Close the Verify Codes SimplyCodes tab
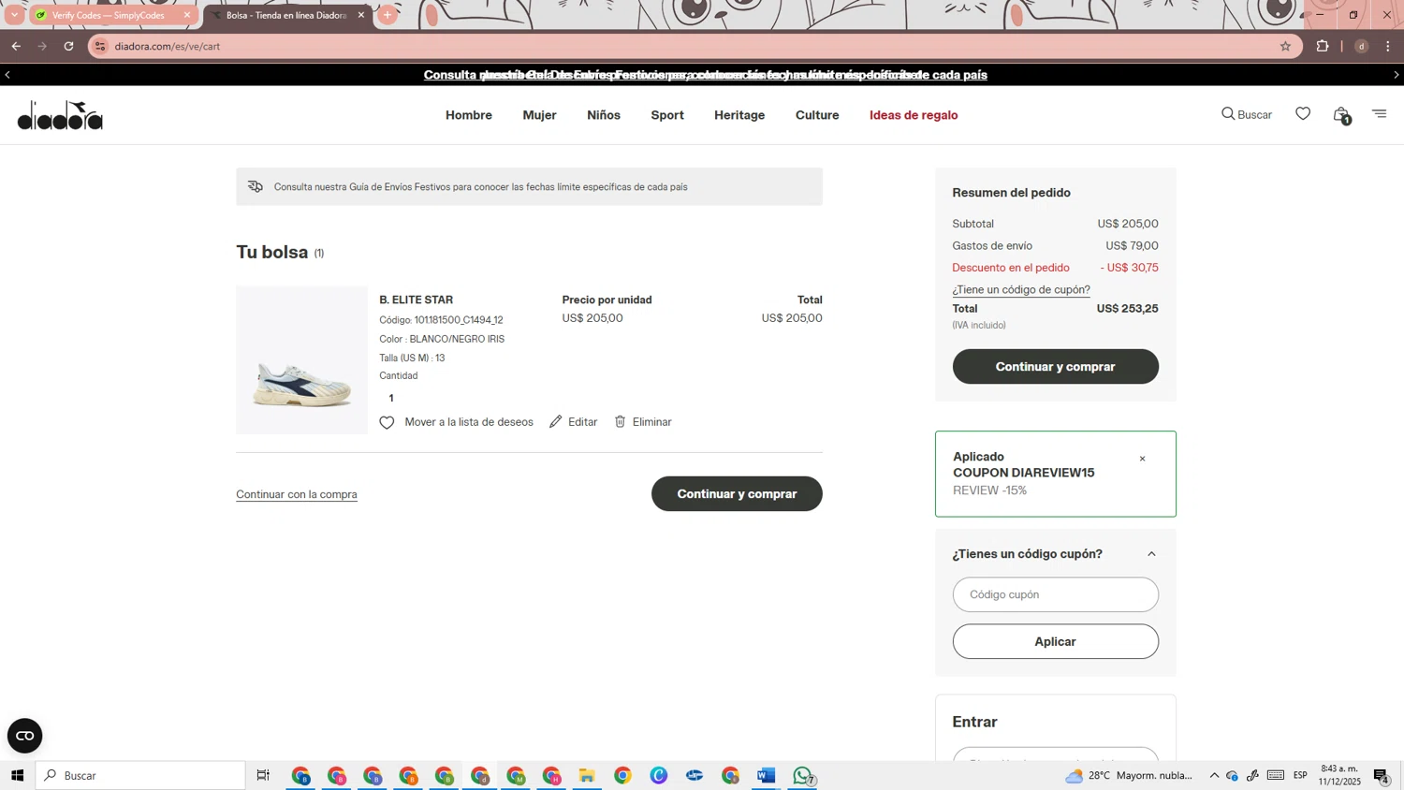Image resolution: width=1404 pixels, height=790 pixels. [x=187, y=15]
